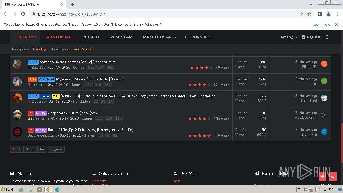Screen dimensions: 343x193
Task: Click the volume speaker tray icon
Action: point(305,190)
